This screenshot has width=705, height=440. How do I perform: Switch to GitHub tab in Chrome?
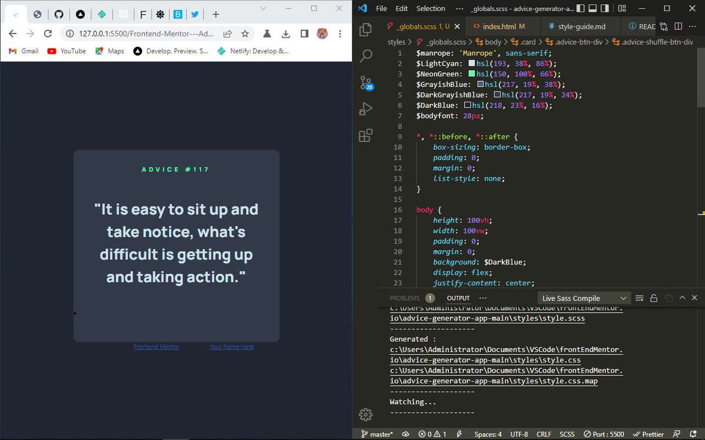tap(59, 13)
